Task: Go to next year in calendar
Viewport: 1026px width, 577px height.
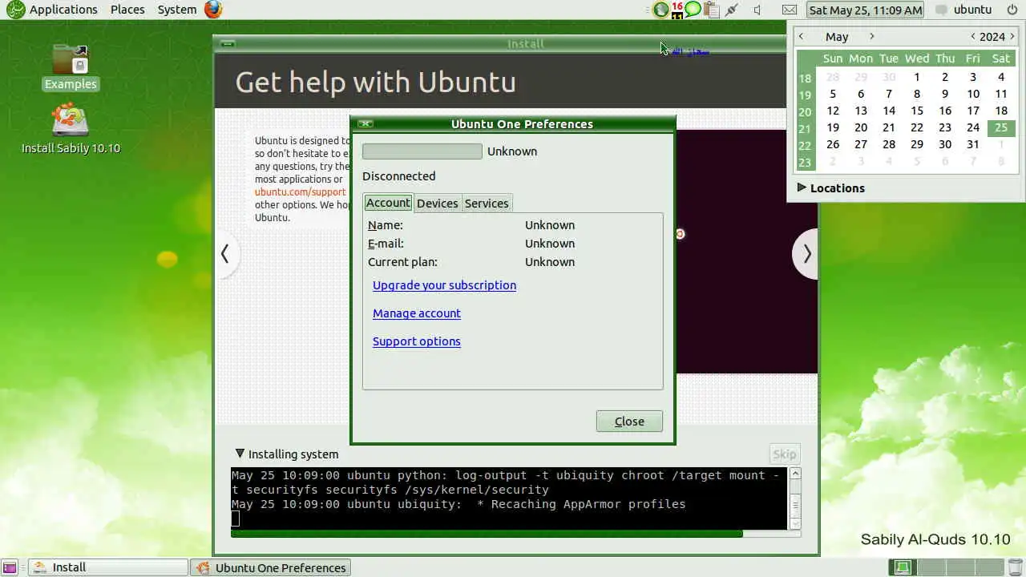Action: click(x=1013, y=36)
